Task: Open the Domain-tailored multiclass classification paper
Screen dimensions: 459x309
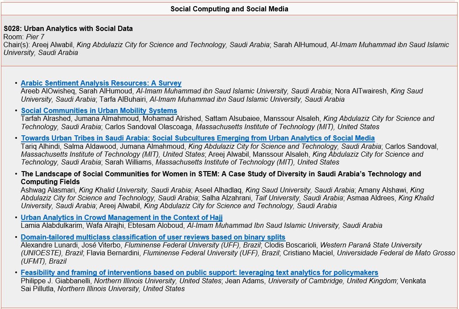Action: [x=153, y=237]
